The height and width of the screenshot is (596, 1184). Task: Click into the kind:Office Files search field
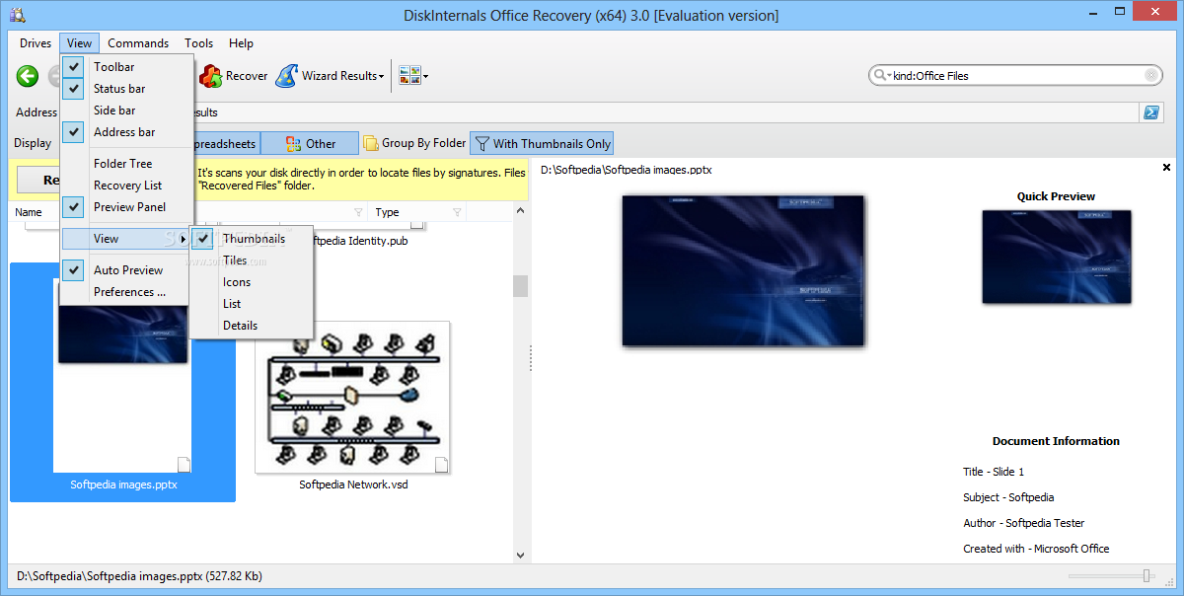pos(1016,76)
